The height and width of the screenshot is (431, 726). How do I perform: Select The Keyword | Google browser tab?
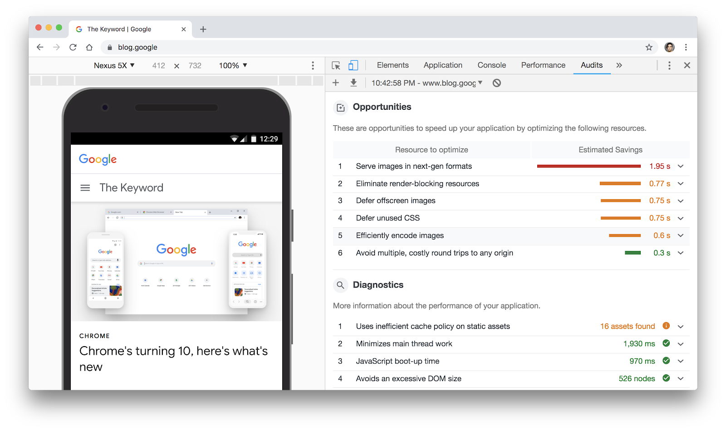click(131, 29)
